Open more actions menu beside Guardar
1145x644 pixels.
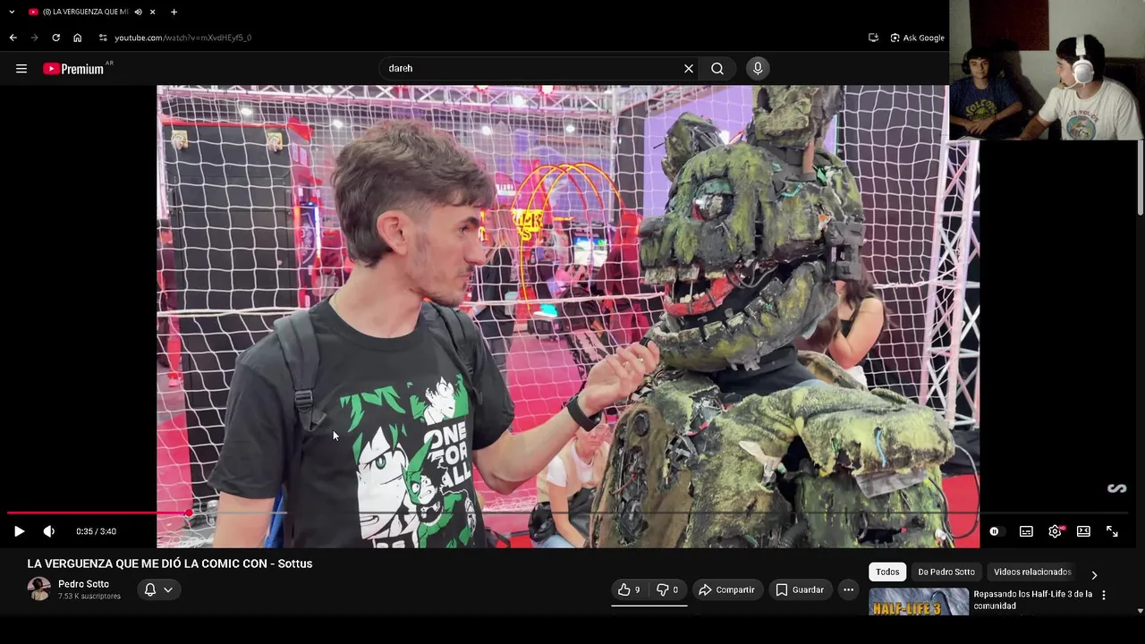point(848,589)
